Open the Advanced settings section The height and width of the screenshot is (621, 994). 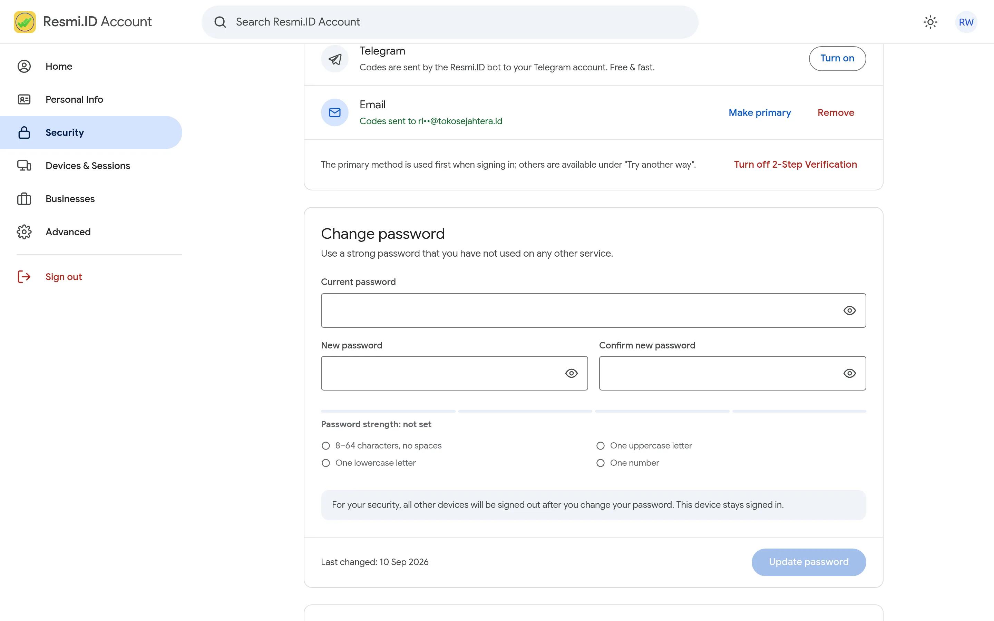pos(91,231)
